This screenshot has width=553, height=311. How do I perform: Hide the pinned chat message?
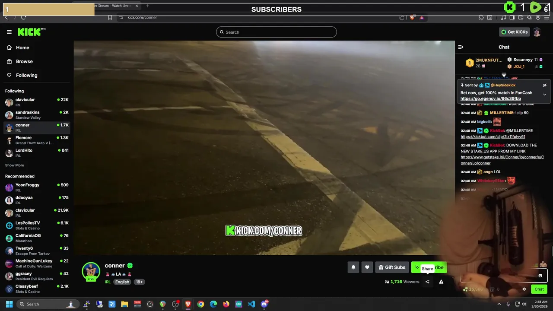(x=544, y=85)
